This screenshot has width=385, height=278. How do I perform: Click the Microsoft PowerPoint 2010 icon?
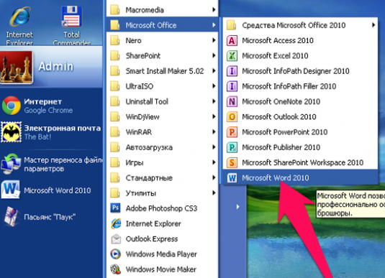point(232,132)
